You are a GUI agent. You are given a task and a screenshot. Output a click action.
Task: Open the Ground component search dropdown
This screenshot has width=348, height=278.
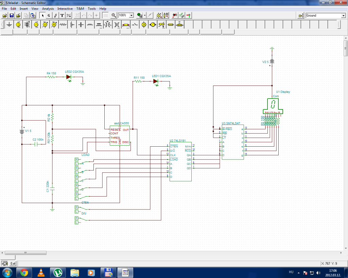[x=343, y=16]
